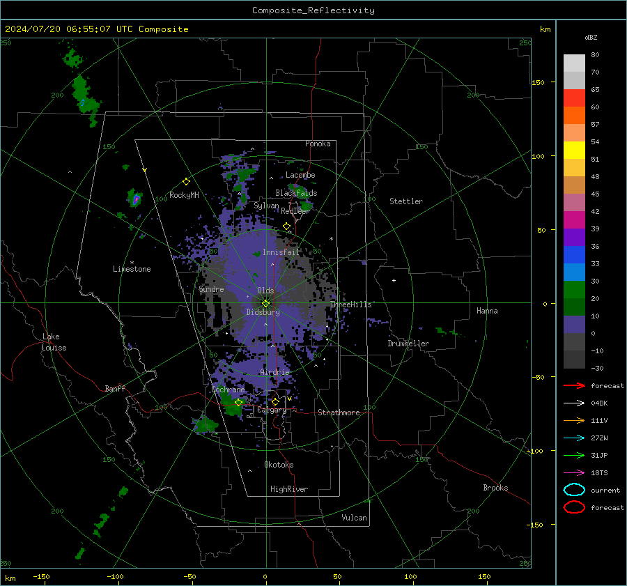Select the red 65-60 dBZ swatch
The height and width of the screenshot is (586, 627).
pos(574,98)
